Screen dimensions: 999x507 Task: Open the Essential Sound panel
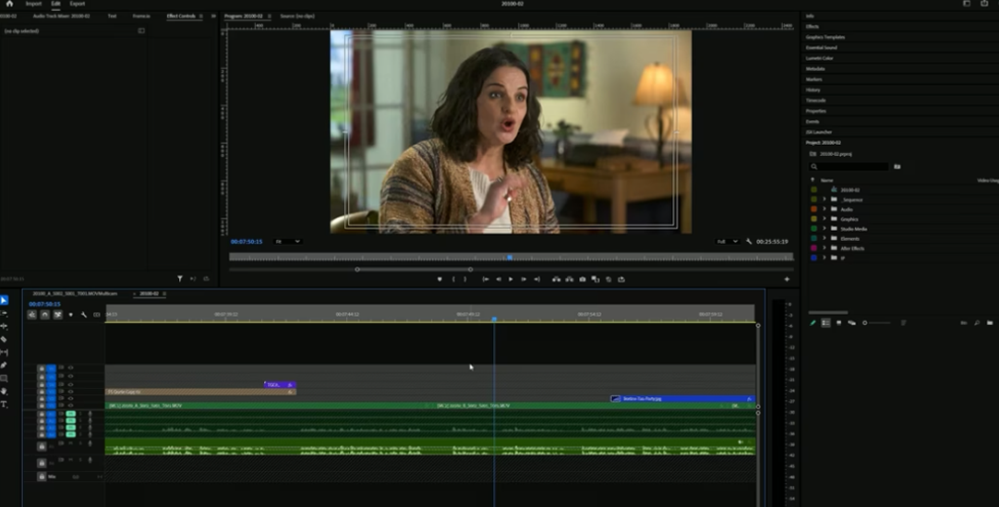821,47
